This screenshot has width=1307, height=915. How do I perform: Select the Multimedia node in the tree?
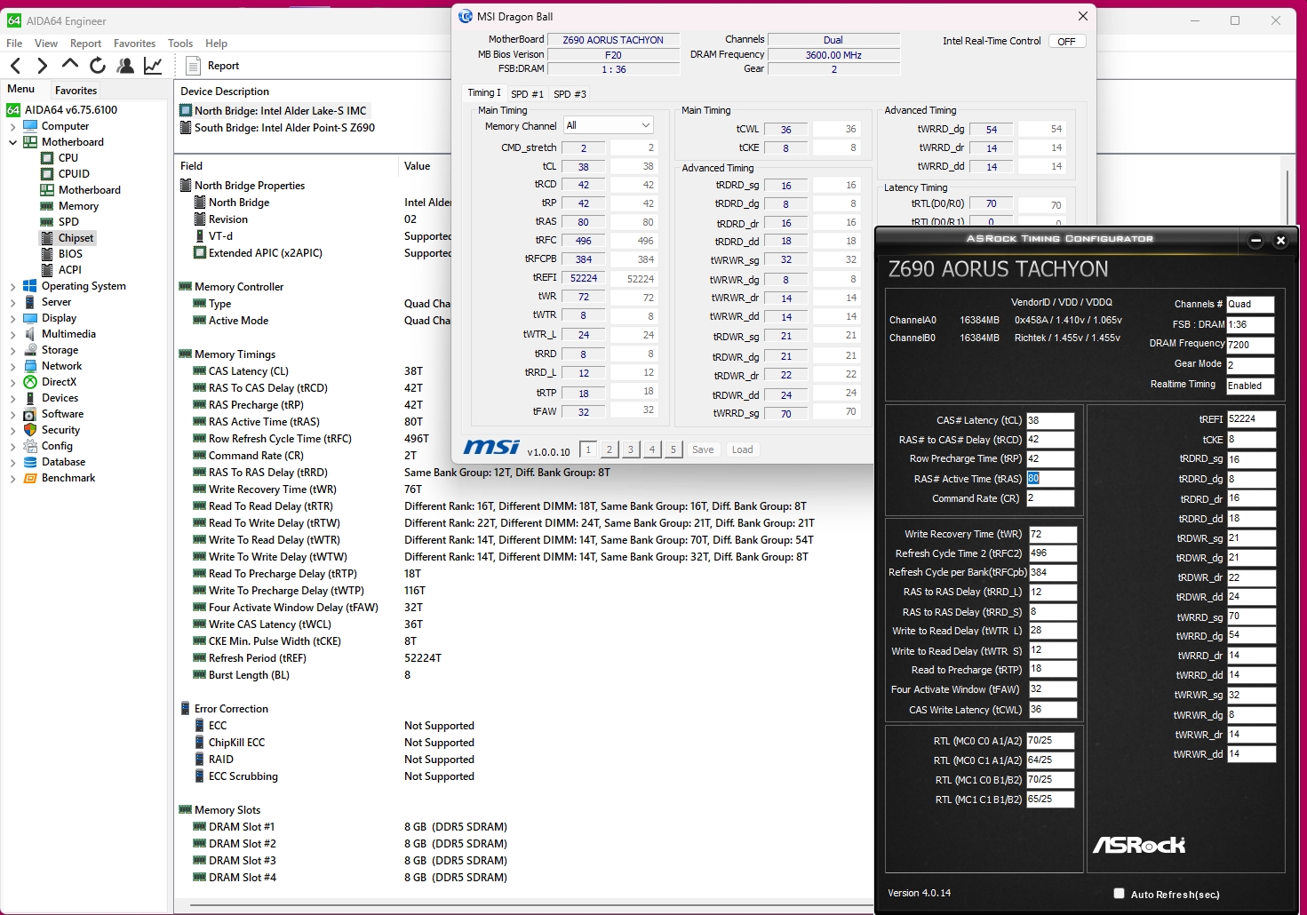click(x=68, y=334)
